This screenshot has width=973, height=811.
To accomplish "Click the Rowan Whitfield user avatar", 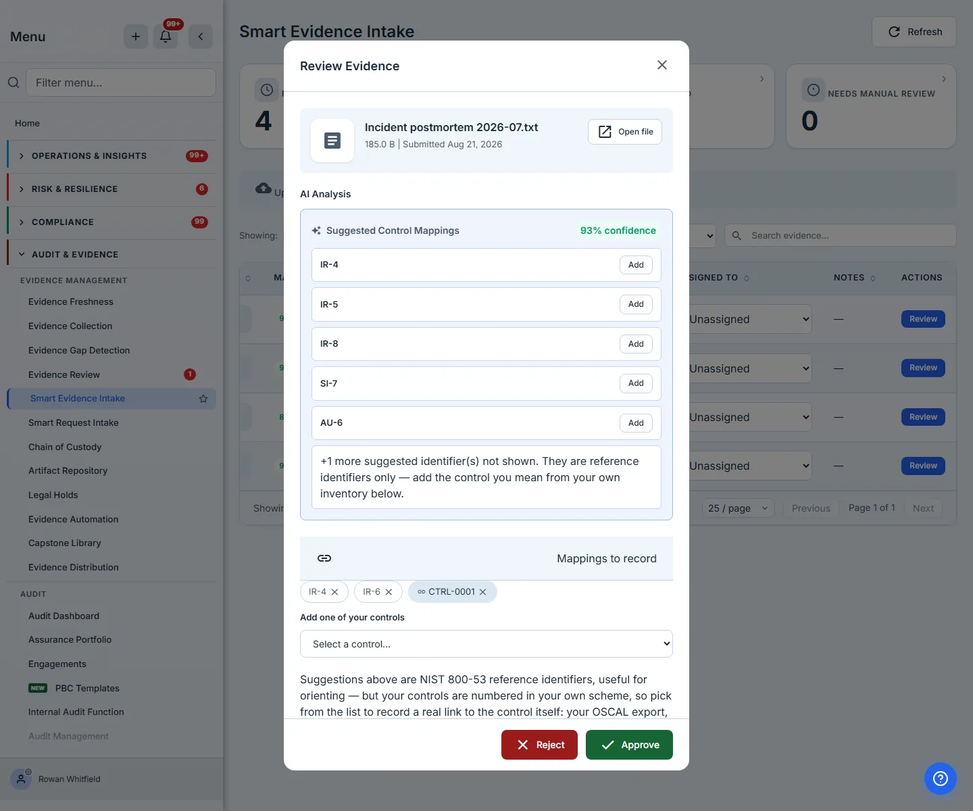I will click(x=21, y=779).
